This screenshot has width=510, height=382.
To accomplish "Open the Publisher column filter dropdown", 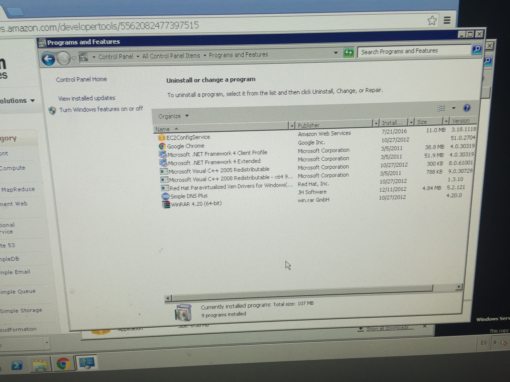I will (376, 123).
